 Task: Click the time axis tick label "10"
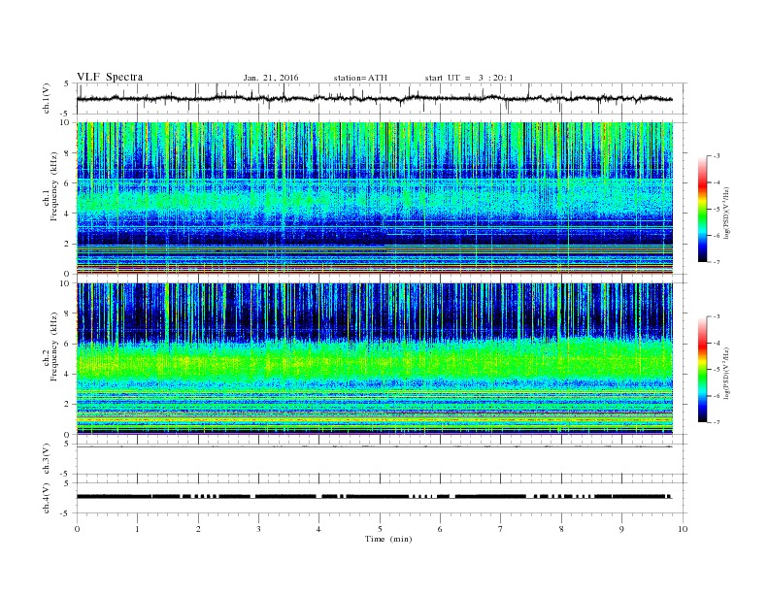tap(683, 529)
